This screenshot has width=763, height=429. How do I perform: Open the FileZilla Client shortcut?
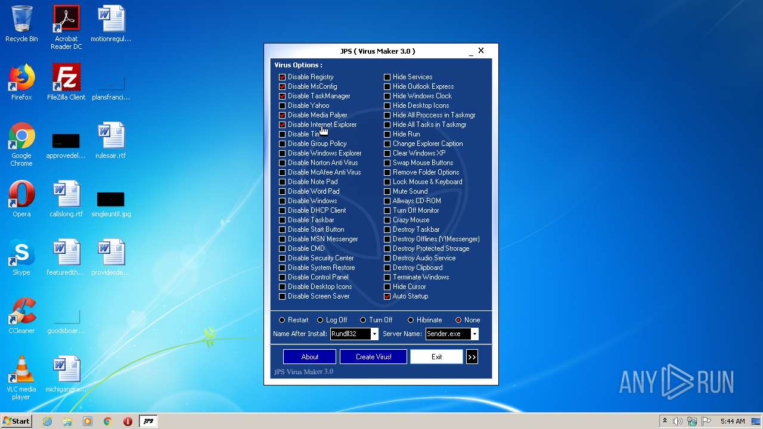pos(66,82)
